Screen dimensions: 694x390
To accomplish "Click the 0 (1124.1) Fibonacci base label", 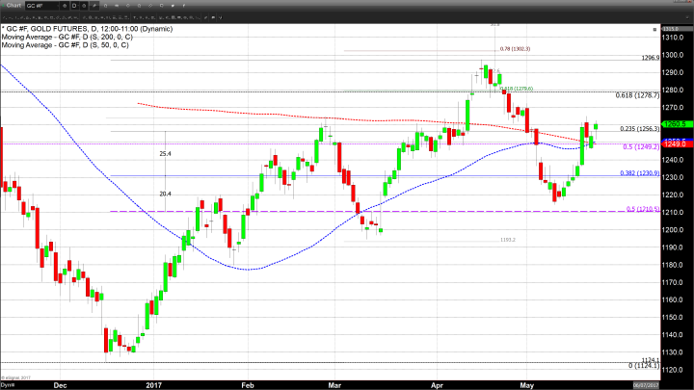I will pos(644,366).
